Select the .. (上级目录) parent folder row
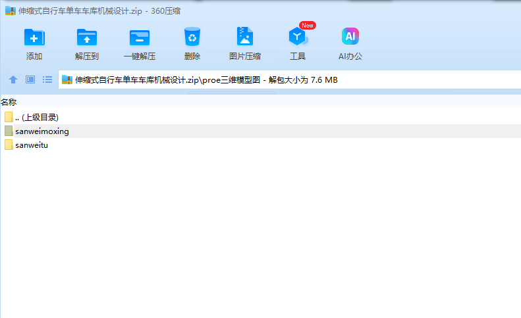Image resolution: width=521 pixels, height=318 pixels. (261, 117)
